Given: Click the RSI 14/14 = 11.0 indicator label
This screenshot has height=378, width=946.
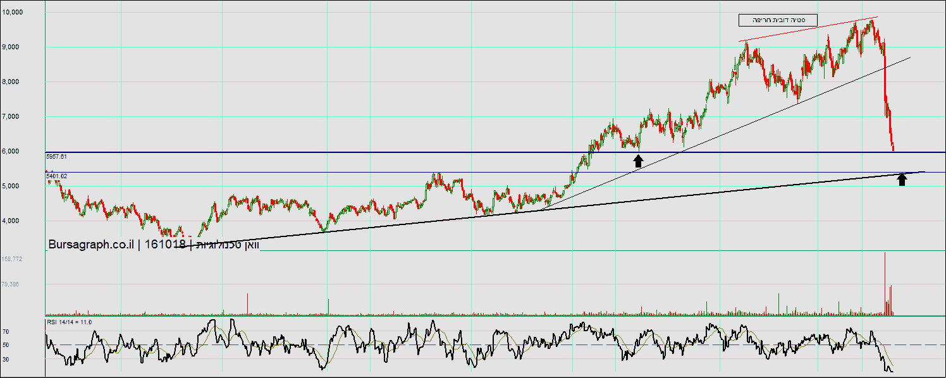Looking at the screenshot, I should pyautogui.click(x=70, y=322).
